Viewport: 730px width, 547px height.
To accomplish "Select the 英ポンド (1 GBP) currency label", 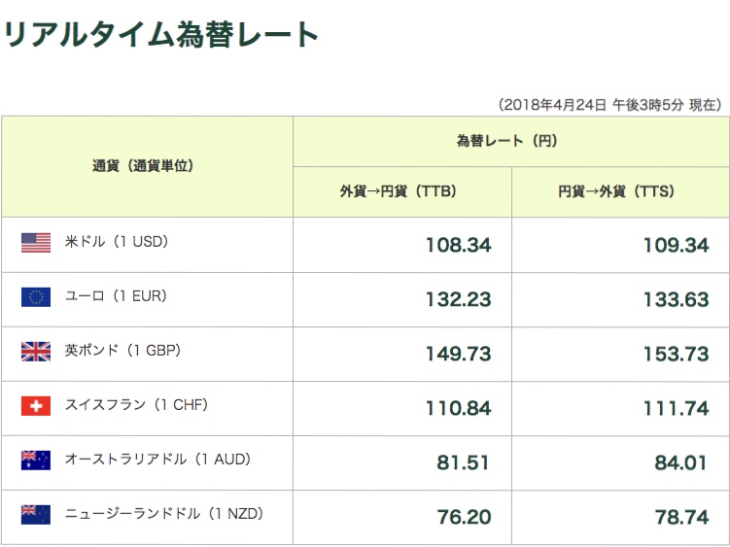I will click(122, 351).
